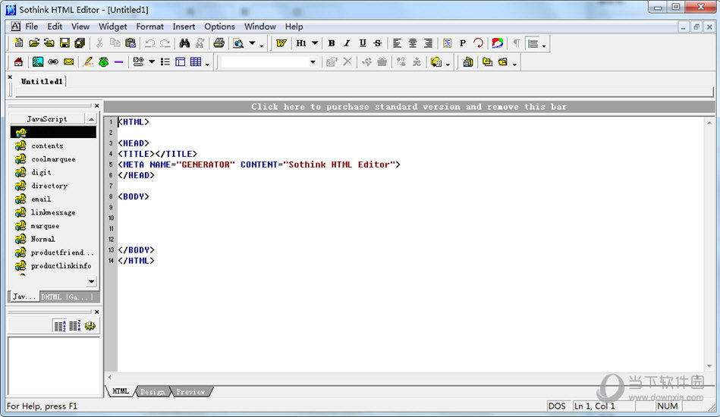Insert frames with the frame layout icon
Screen dimensions: 720x417
181,62
